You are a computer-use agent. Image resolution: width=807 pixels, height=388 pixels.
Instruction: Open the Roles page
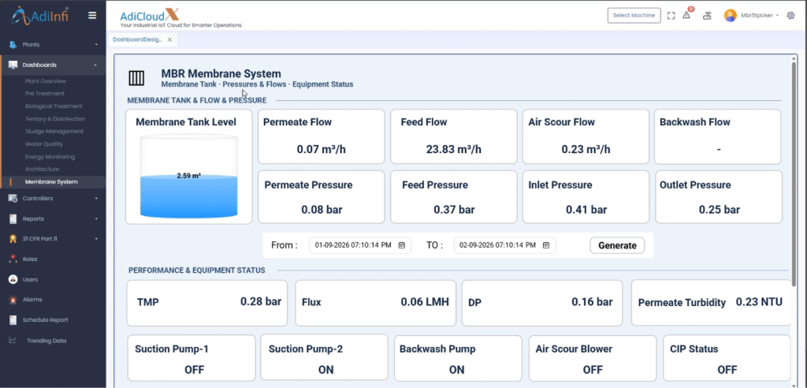(30, 259)
